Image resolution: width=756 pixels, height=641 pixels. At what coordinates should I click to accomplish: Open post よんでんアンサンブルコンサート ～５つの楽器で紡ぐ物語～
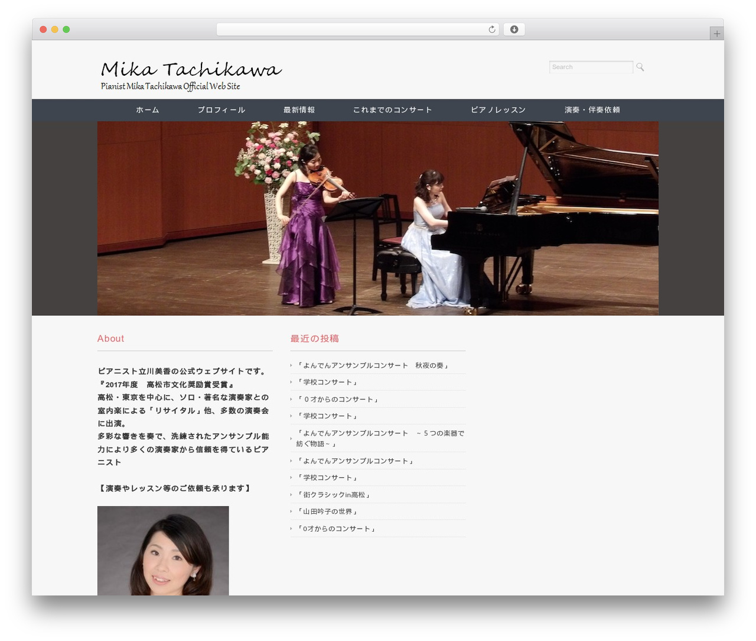[x=380, y=438]
